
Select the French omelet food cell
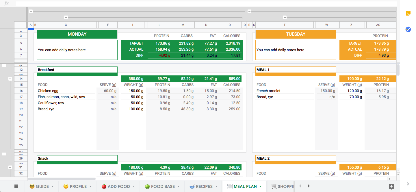[285, 91]
